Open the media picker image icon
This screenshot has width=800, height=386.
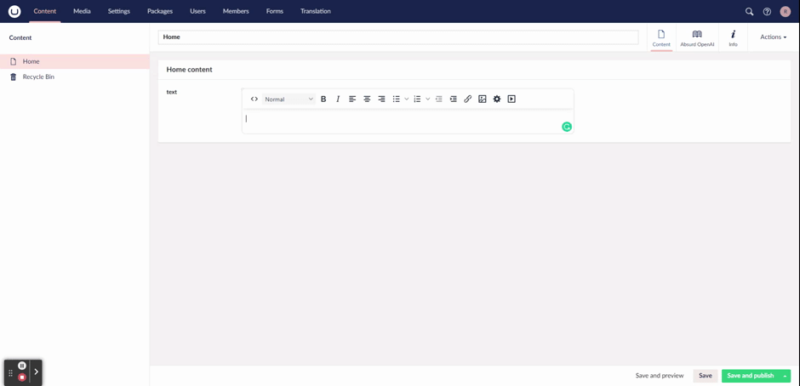coord(483,99)
